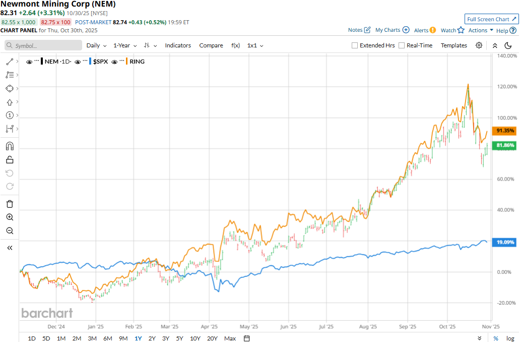
Task: Open the Daily frequency dropdown
Action: (x=96, y=45)
